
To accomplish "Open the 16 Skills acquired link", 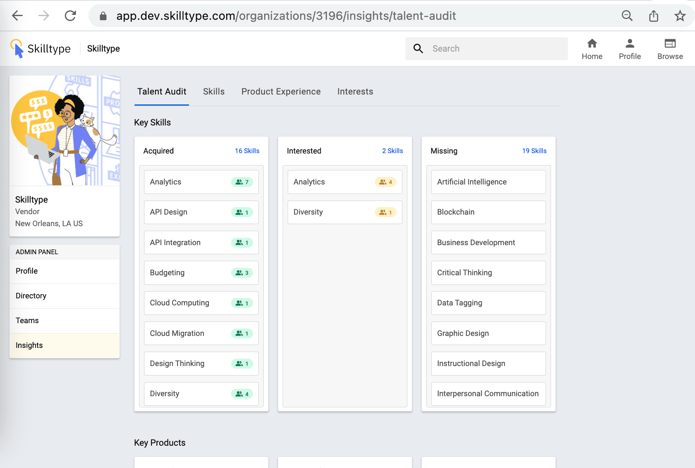I will click(247, 151).
